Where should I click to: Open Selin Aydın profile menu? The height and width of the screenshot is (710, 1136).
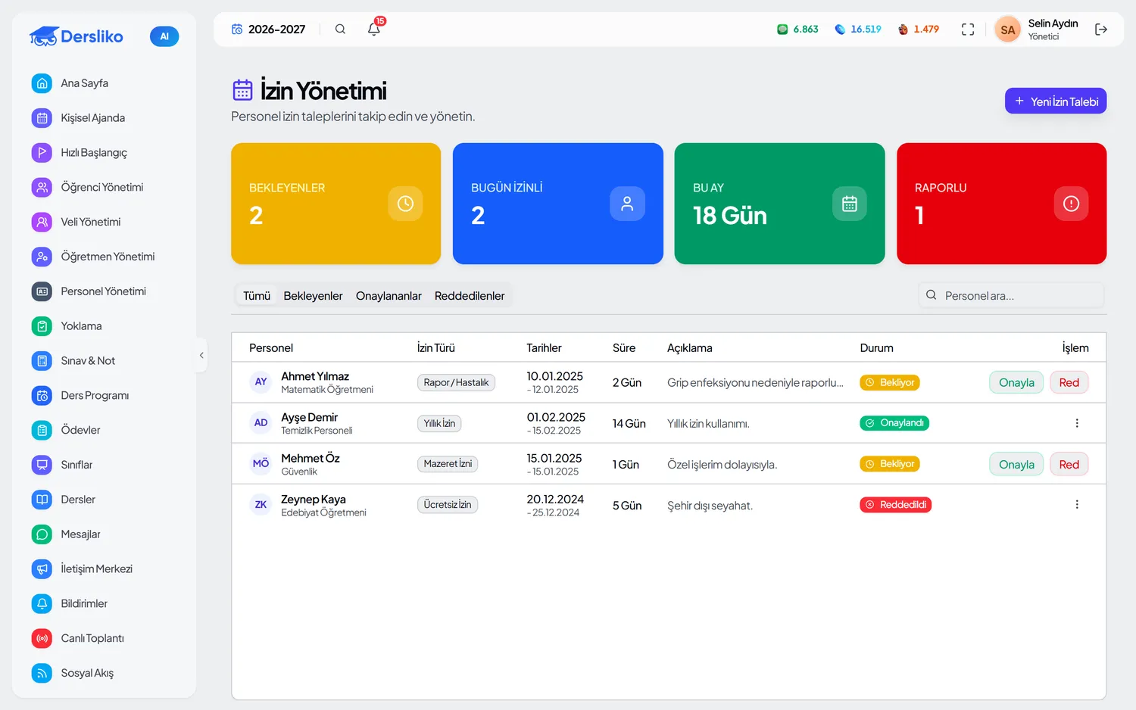[x=1038, y=30]
